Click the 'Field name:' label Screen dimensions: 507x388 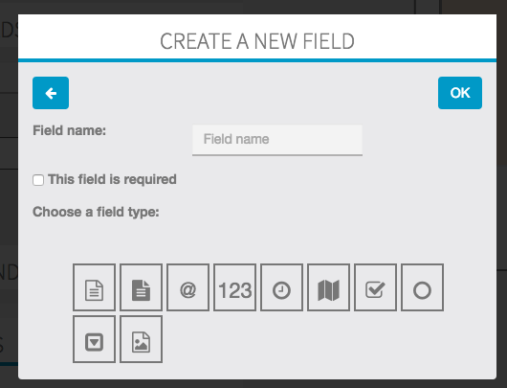[69, 130]
